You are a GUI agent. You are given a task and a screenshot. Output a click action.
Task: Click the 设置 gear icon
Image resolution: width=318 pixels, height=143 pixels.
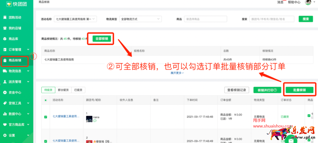pyautogui.click(x=5, y=135)
